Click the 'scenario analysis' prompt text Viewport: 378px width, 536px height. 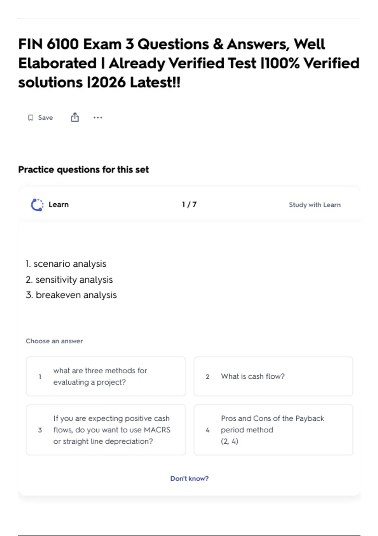click(x=70, y=264)
